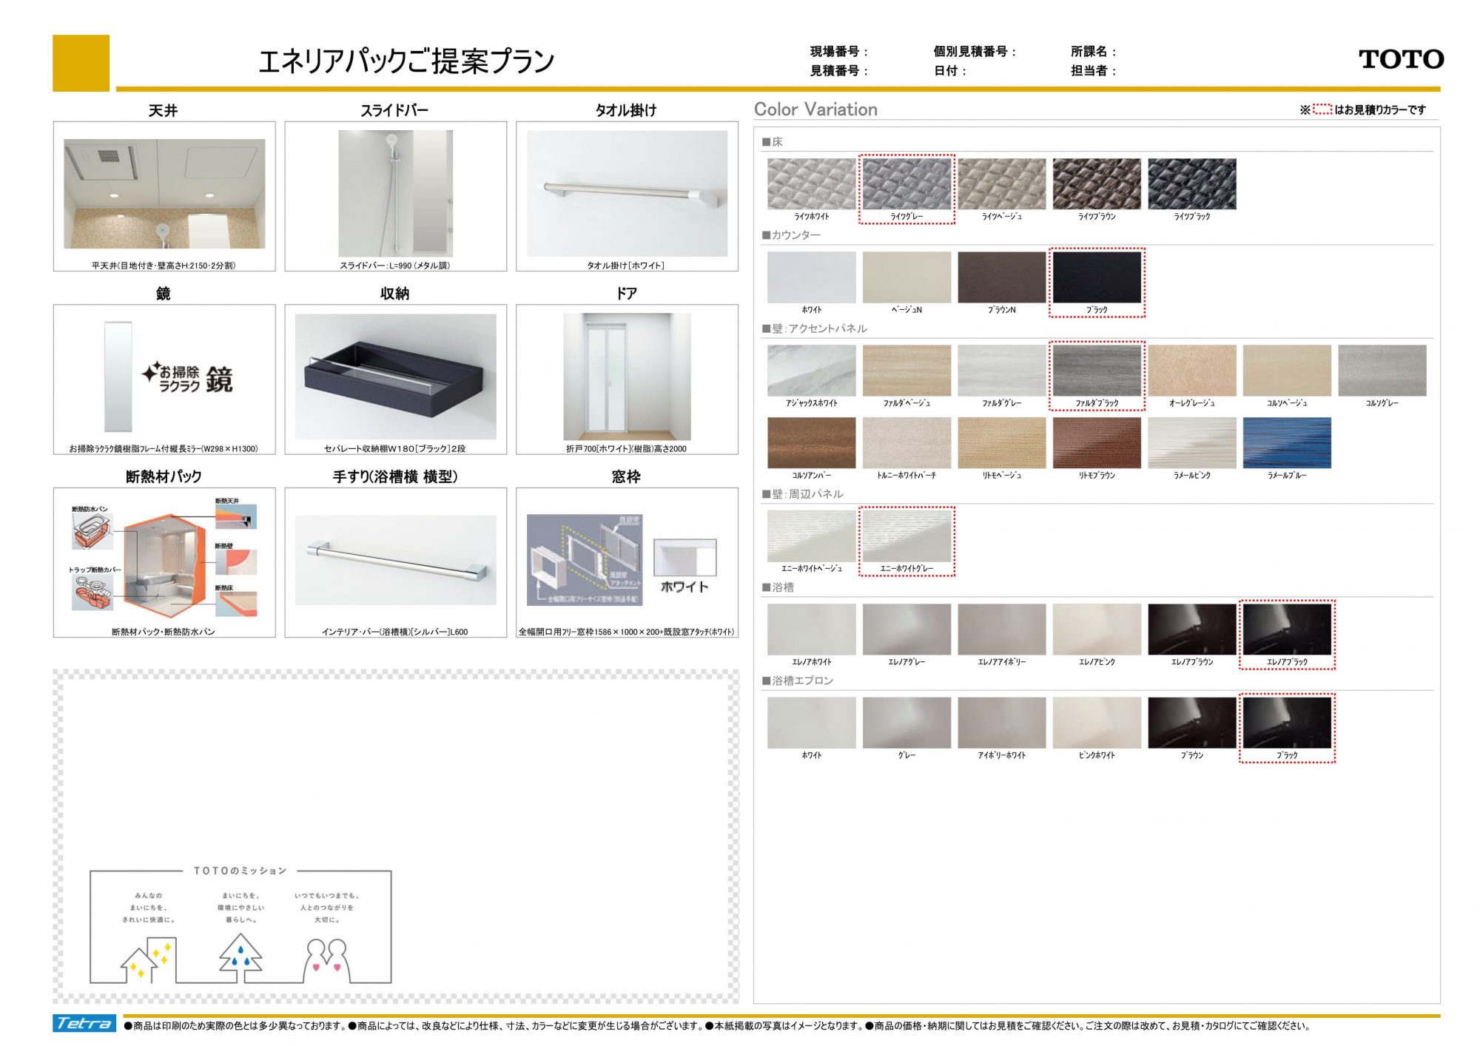Open the 天井 ceiling product image

pos(164,194)
